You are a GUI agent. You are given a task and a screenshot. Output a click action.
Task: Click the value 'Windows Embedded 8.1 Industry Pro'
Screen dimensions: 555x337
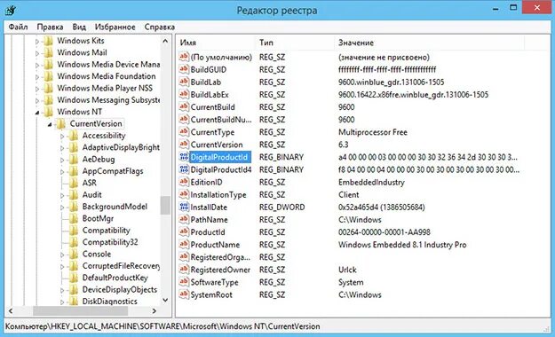(x=402, y=245)
